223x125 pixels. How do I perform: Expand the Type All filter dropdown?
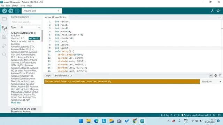[x=30, y=27]
